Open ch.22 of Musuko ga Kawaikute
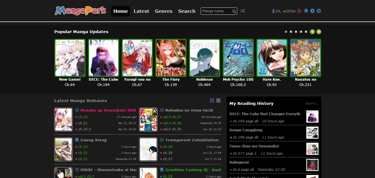Image resolution: width=375 pixels, height=178 pixels. tap(83, 117)
